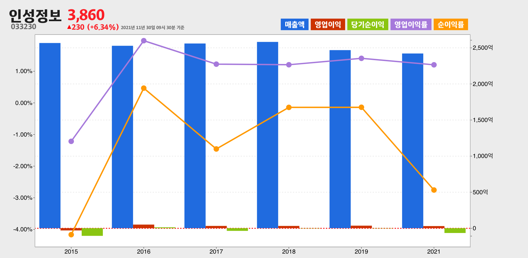Image resolution: width=528 pixels, height=258 pixels.
Task: Click the 2017 green net income bar
Action: (x=237, y=229)
